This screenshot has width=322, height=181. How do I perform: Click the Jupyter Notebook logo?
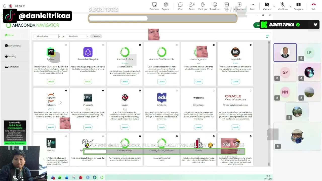click(x=51, y=98)
